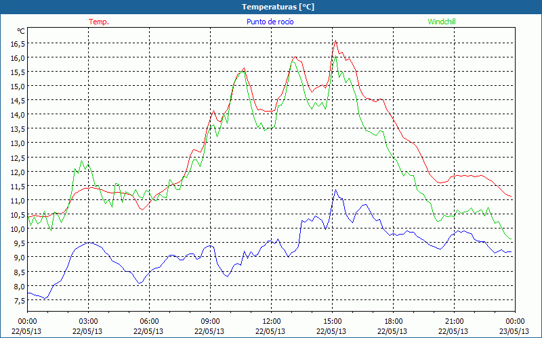Select the green Windchill legend label
The image size is (542, 338).
click(x=442, y=22)
